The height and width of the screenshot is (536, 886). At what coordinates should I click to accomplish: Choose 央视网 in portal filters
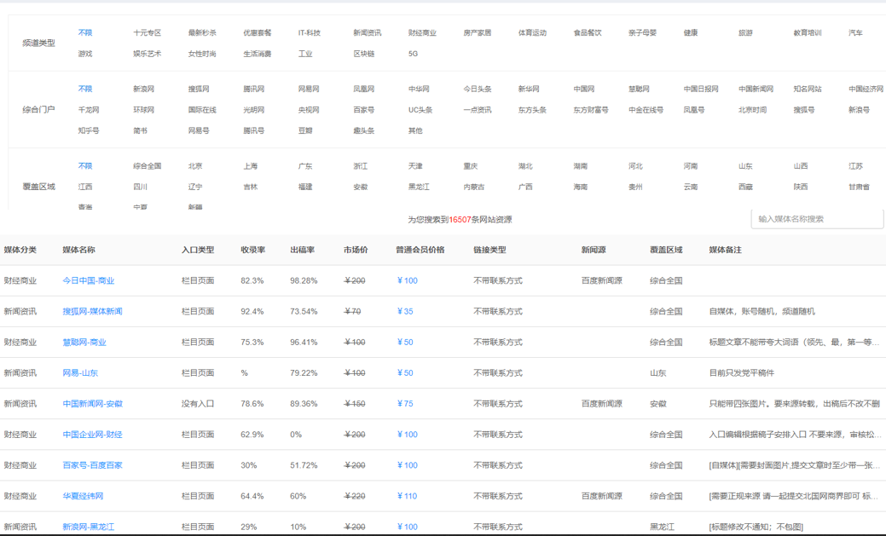click(x=309, y=110)
